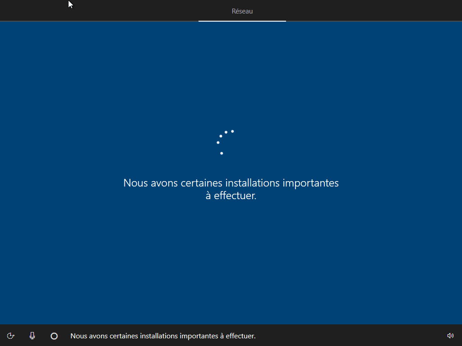Mute sound using the speaker icon

click(x=450, y=336)
